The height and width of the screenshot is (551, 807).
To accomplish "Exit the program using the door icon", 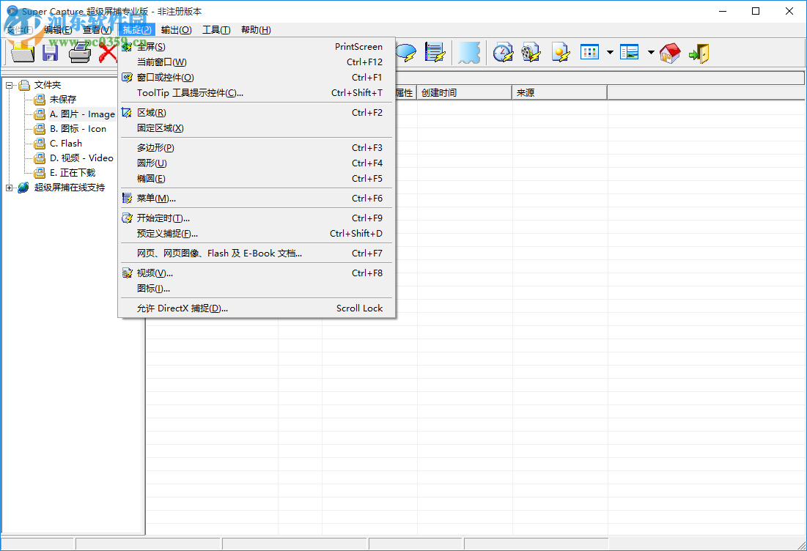I will (x=698, y=52).
